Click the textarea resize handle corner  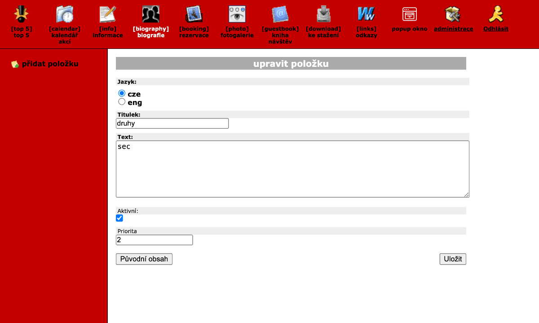(467, 195)
